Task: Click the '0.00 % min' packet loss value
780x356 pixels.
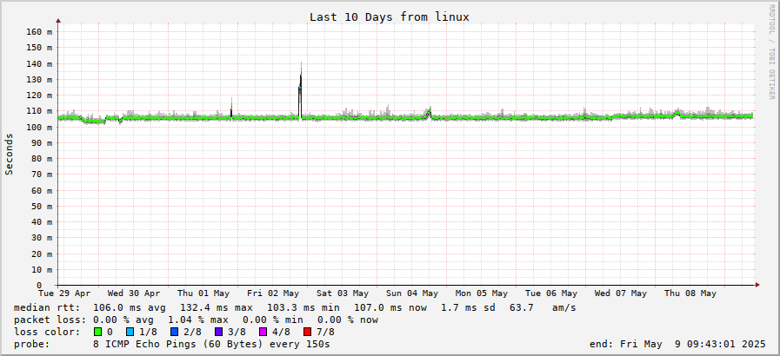Action: pyautogui.click(x=272, y=320)
